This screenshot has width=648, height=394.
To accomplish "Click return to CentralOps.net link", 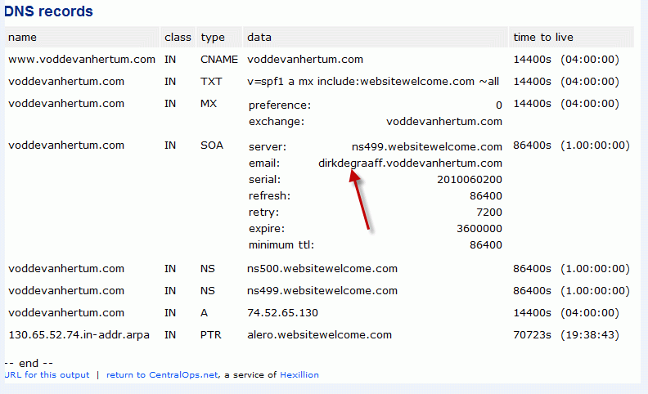I will (x=162, y=374).
